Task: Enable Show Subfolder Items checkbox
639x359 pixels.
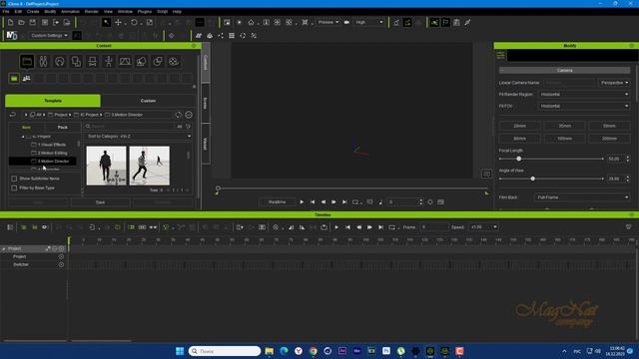Action: pyautogui.click(x=14, y=179)
